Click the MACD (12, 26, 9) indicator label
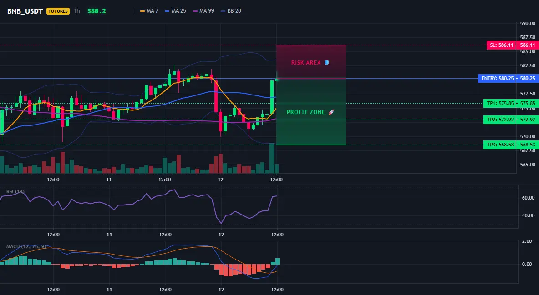 [26, 246]
